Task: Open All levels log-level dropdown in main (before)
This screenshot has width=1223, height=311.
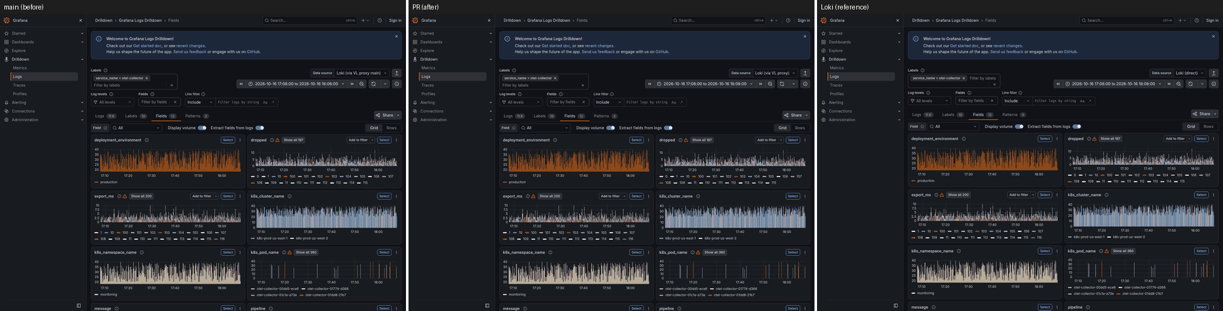Action: point(112,102)
